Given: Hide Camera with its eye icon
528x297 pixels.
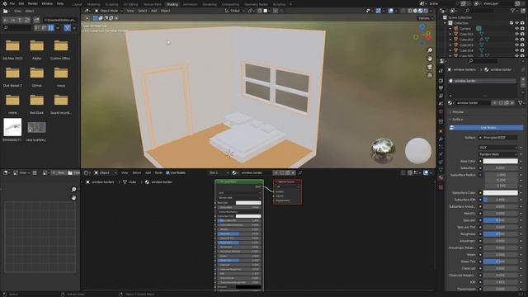Looking at the screenshot, I should (x=516, y=29).
